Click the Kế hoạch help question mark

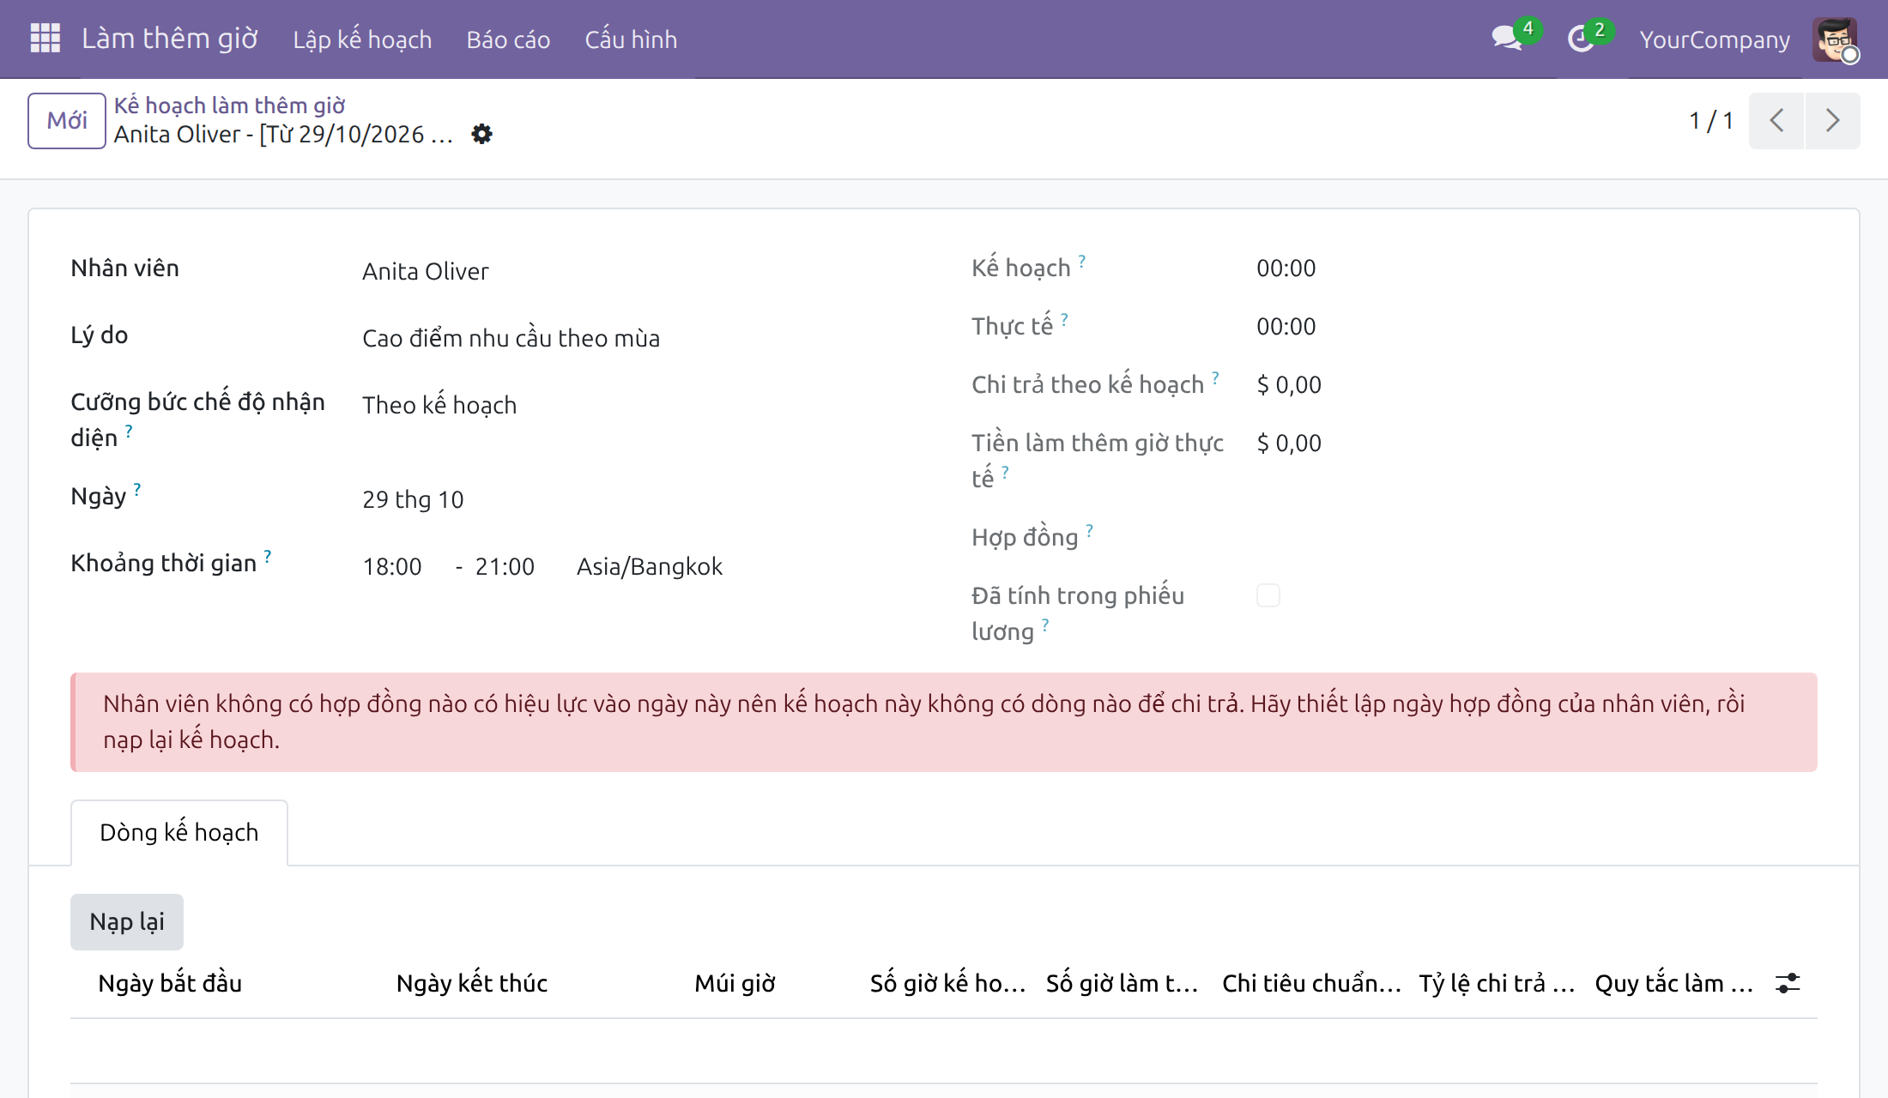pos(1081,260)
